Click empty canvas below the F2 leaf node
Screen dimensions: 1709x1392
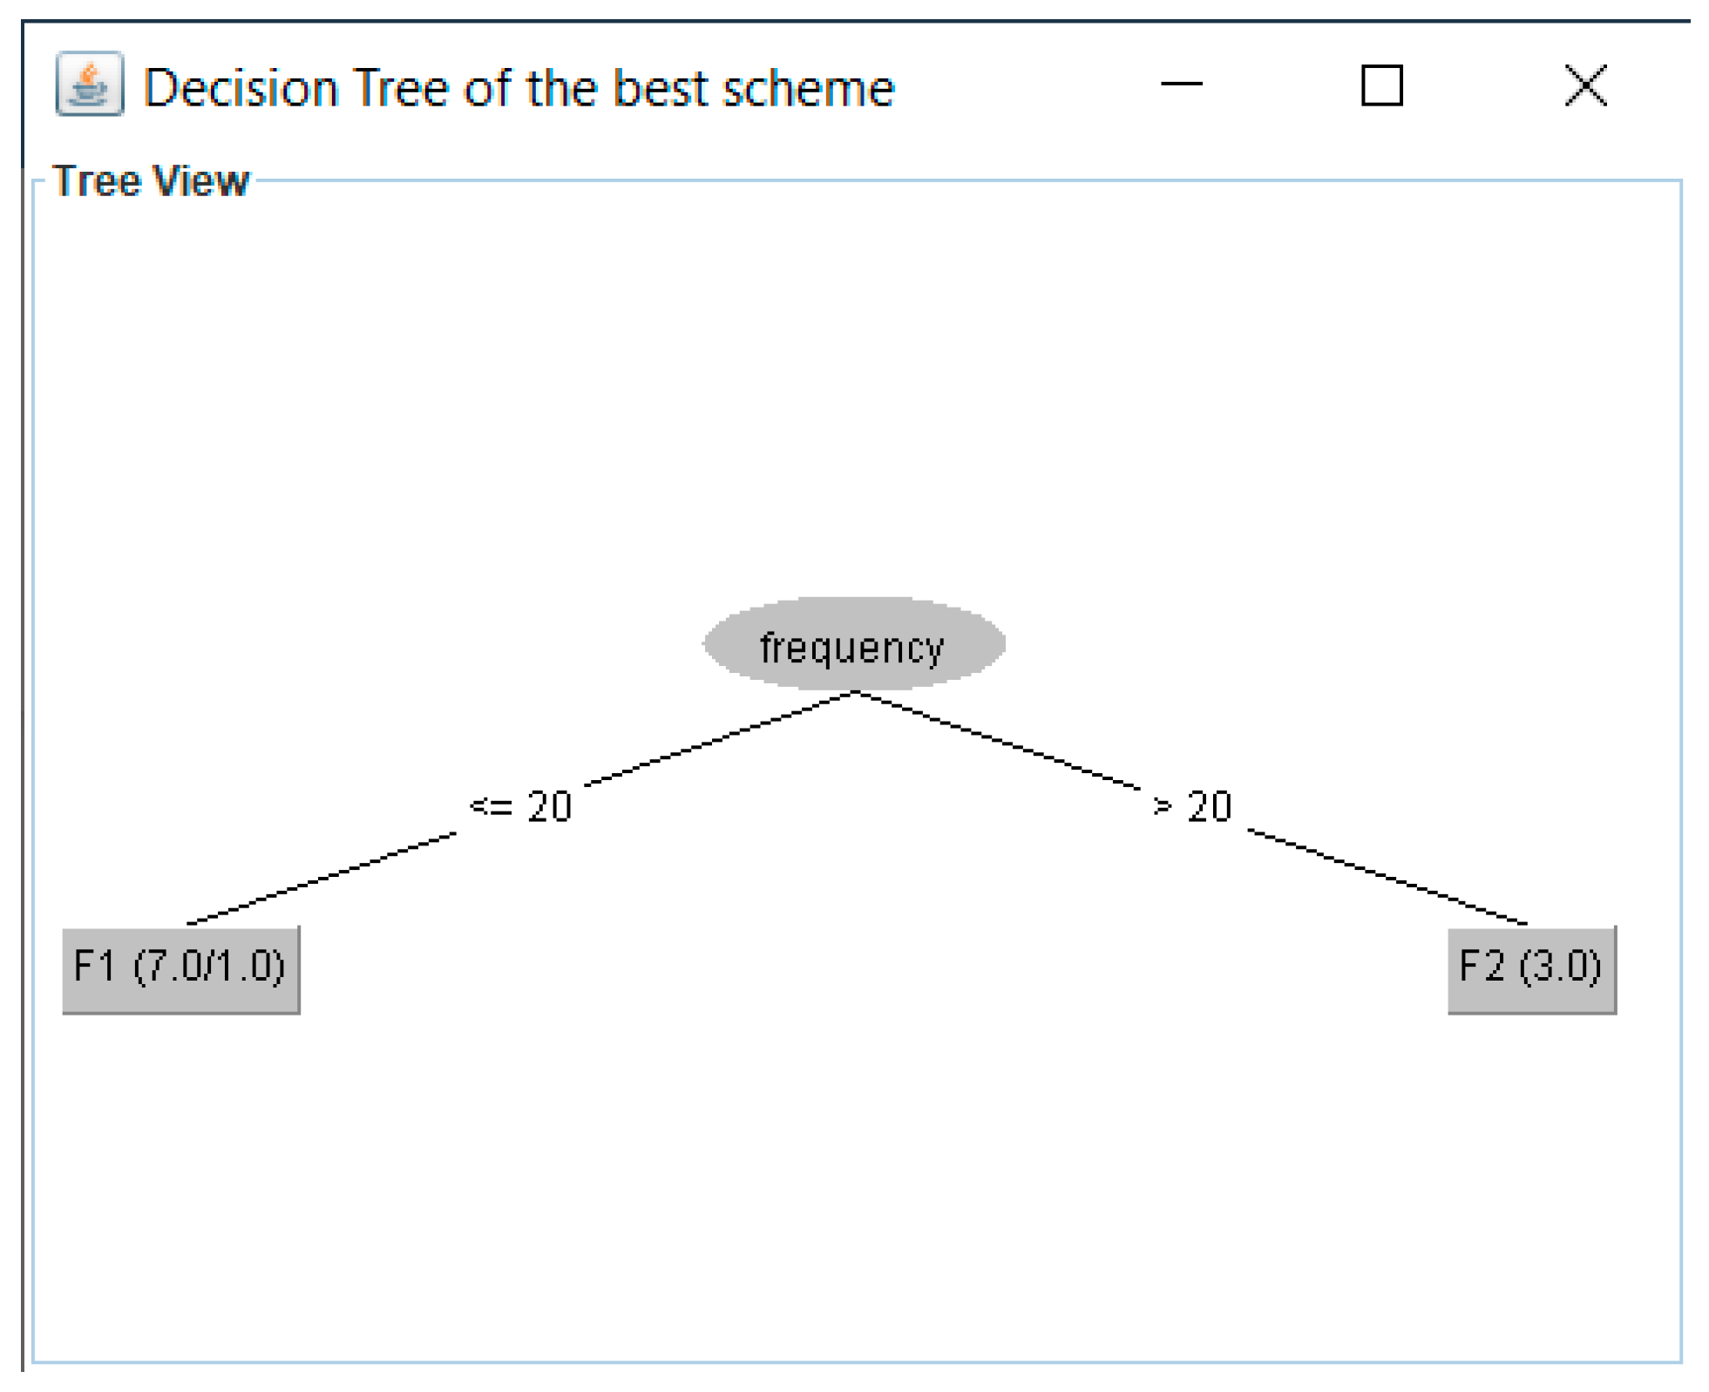click(x=1530, y=1177)
